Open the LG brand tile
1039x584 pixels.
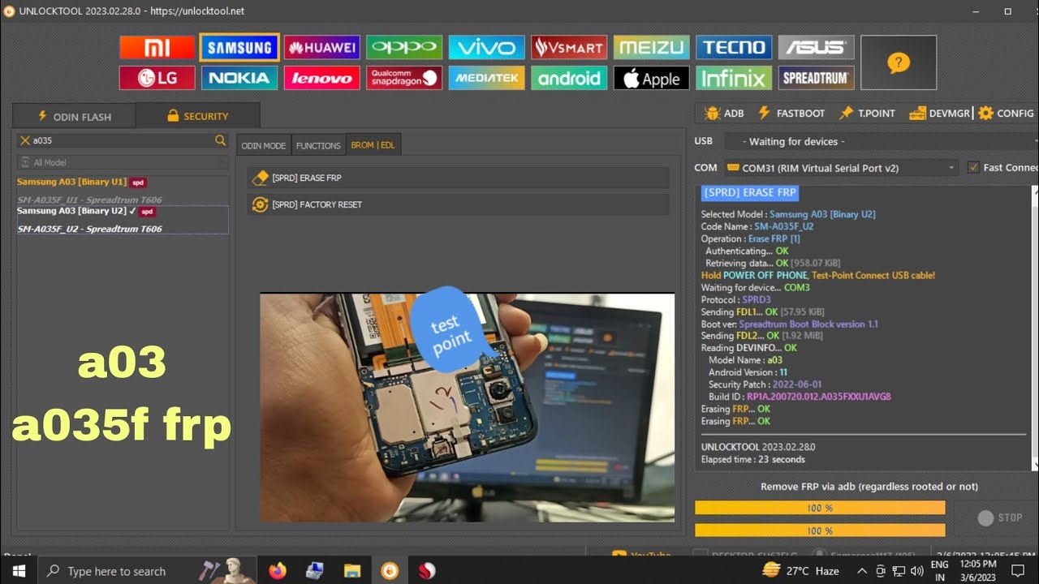click(x=157, y=78)
